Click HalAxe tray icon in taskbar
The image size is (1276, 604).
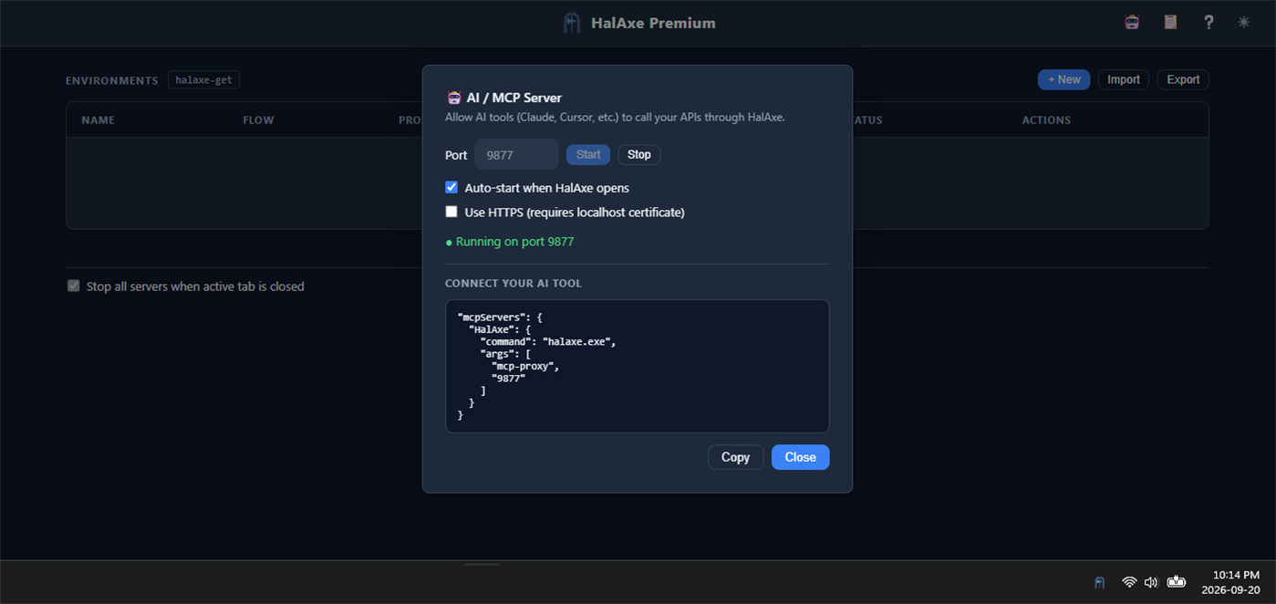point(1100,582)
